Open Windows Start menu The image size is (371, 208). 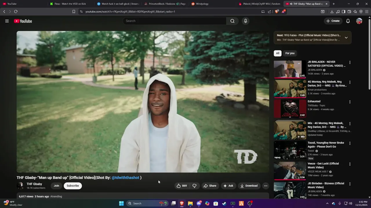121,203
